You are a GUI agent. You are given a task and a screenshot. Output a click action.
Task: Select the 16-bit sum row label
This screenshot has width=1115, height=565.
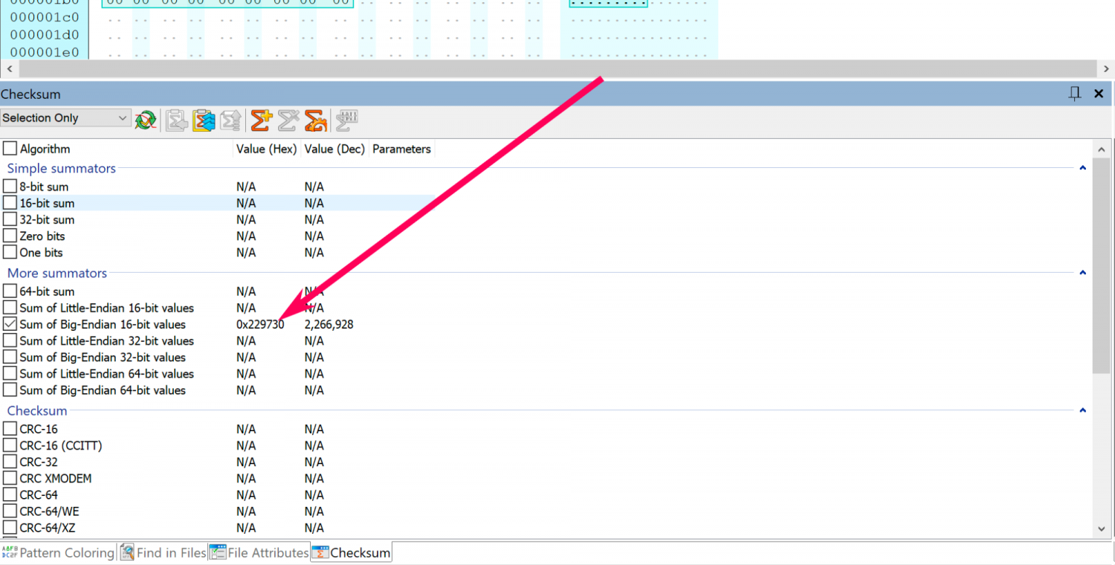pos(47,203)
